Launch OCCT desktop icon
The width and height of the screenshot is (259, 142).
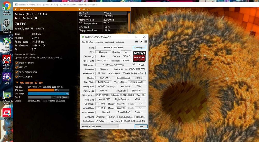(7, 114)
